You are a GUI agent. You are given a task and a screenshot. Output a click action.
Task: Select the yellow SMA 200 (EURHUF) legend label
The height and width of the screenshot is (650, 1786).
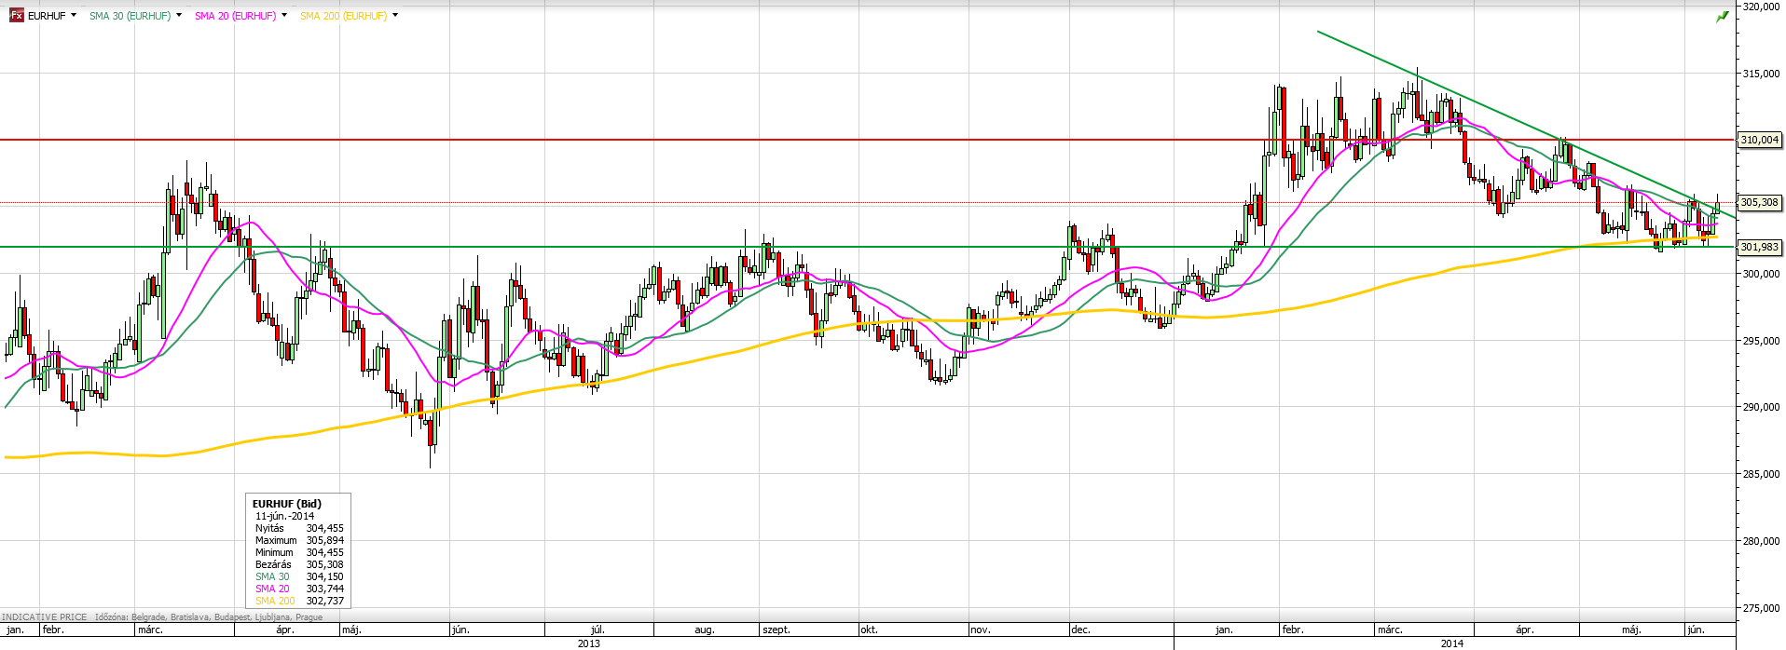(x=343, y=16)
